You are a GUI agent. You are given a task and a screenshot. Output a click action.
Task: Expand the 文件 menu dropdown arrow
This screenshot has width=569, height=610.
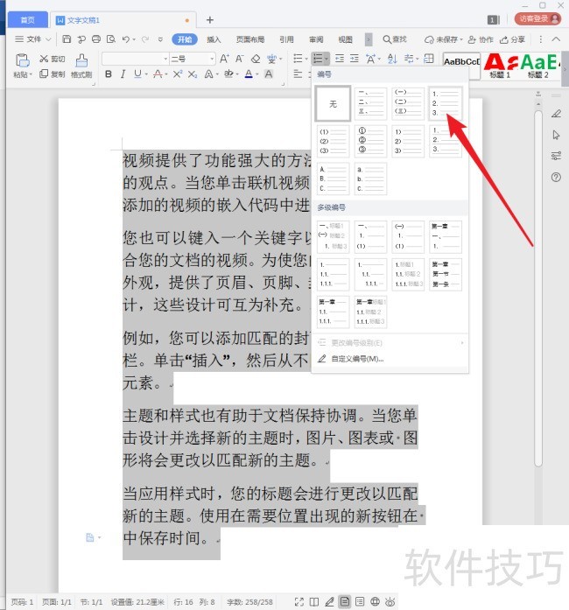click(48, 39)
